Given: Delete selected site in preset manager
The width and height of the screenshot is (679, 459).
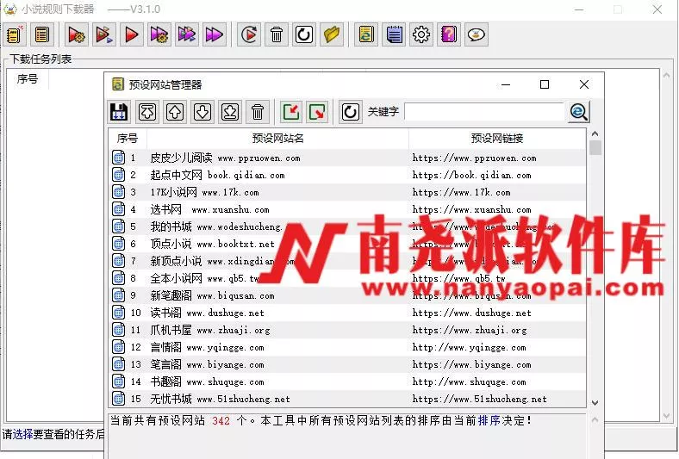Looking at the screenshot, I should 258,112.
